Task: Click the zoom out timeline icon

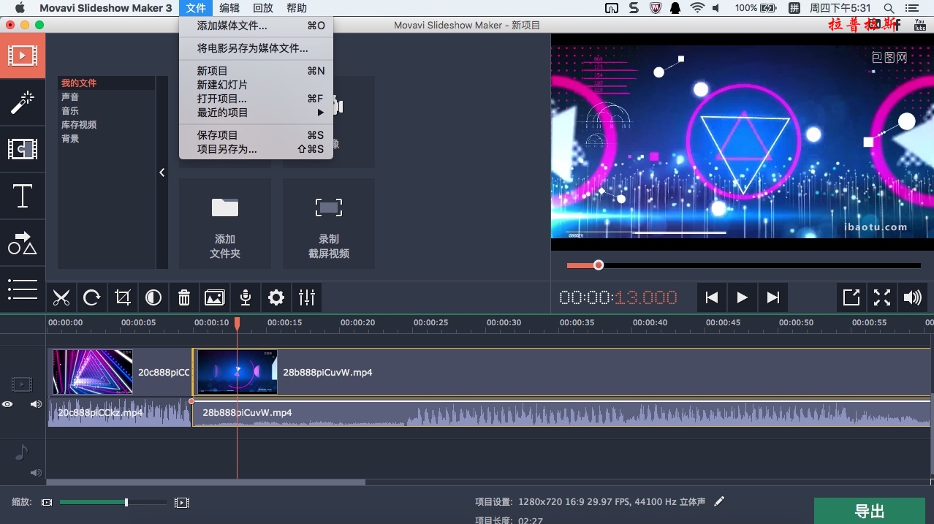Action: tap(47, 503)
